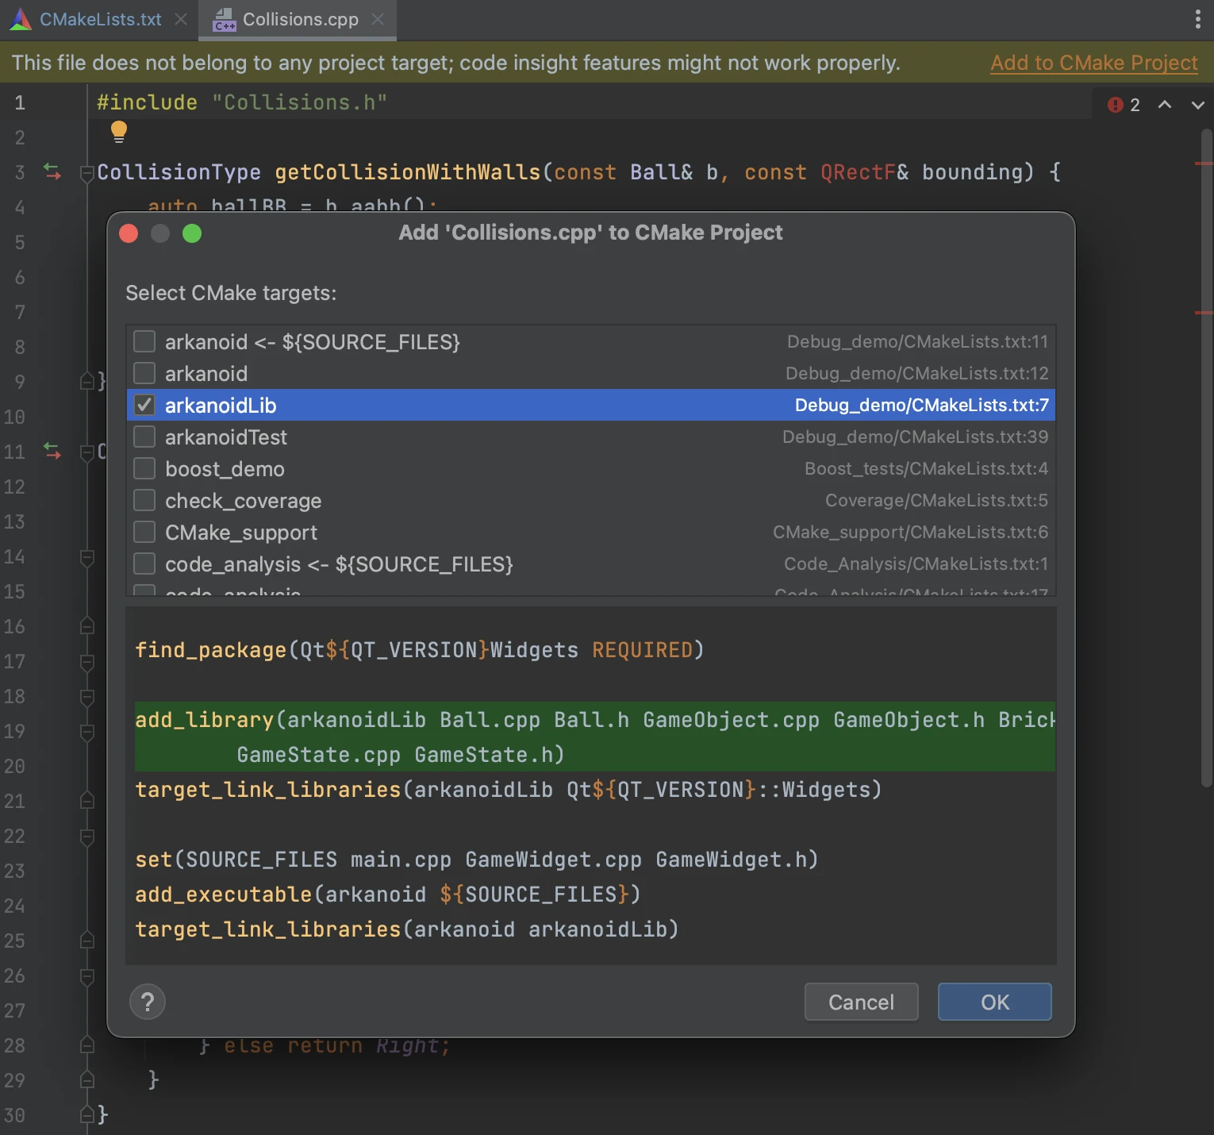Toggle the fold marker at line 16

click(x=87, y=626)
